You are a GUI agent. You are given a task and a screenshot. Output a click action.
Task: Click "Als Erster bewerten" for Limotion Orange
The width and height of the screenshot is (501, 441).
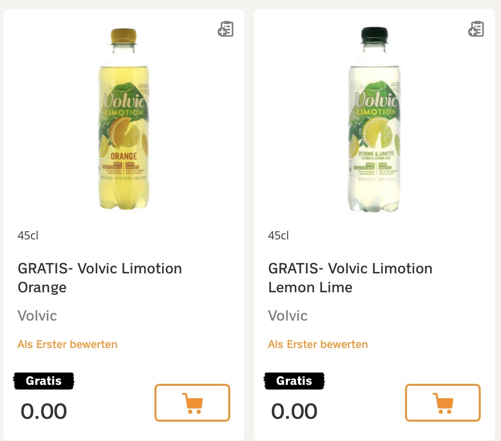pos(68,344)
